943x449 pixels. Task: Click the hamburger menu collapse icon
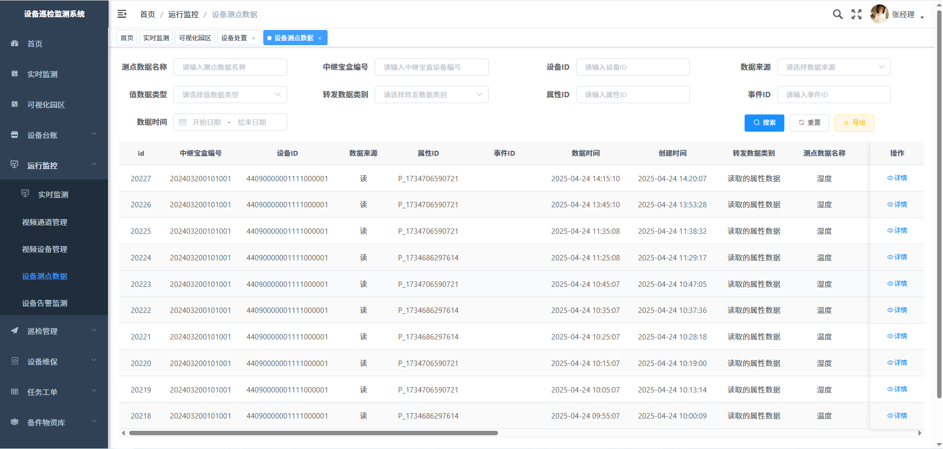122,14
